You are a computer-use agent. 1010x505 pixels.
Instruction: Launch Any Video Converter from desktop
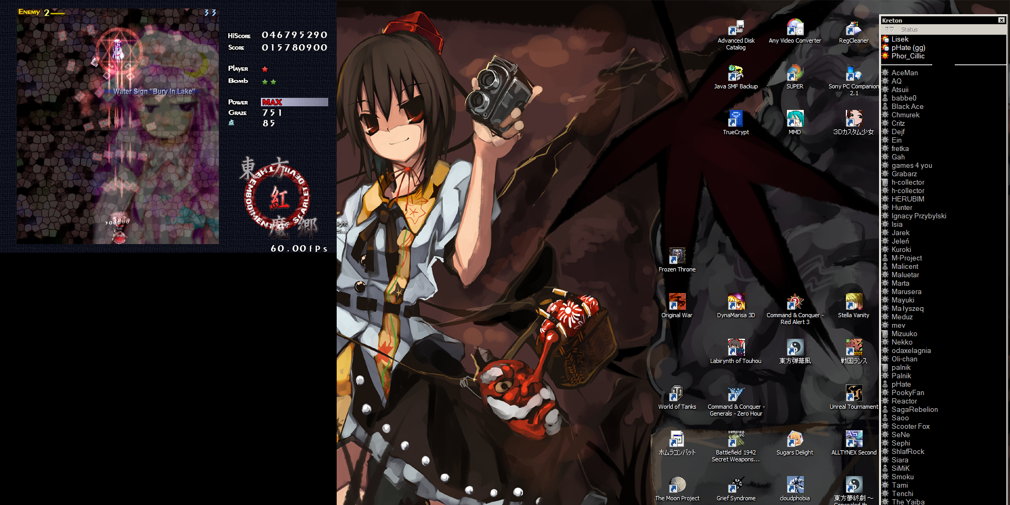tap(795, 32)
